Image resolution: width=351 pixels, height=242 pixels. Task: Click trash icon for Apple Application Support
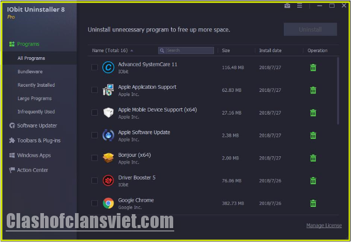click(313, 90)
